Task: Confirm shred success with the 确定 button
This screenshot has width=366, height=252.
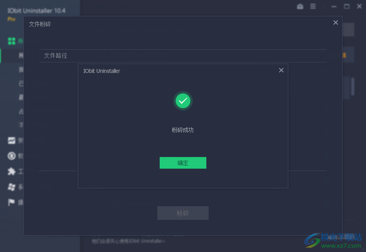Action: click(183, 163)
